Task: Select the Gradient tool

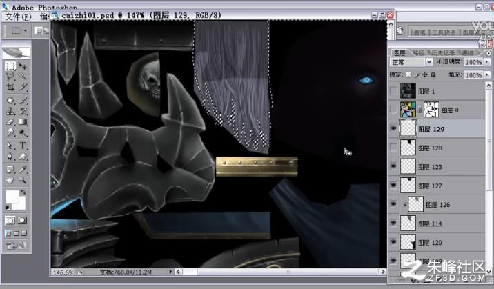Action: pos(22,122)
